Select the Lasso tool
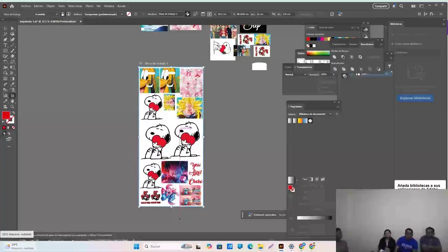The height and width of the screenshot is (252, 448). (x=12, y=34)
